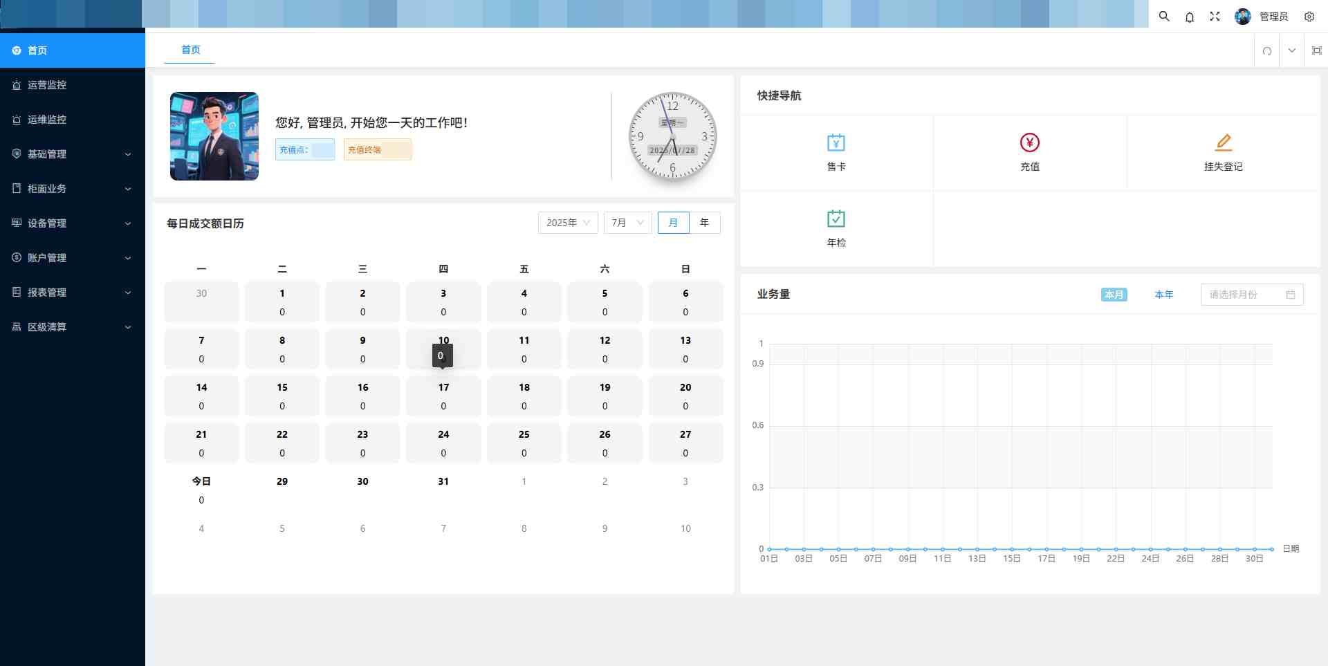
Task: Select the 首页 page tab
Action: (190, 50)
